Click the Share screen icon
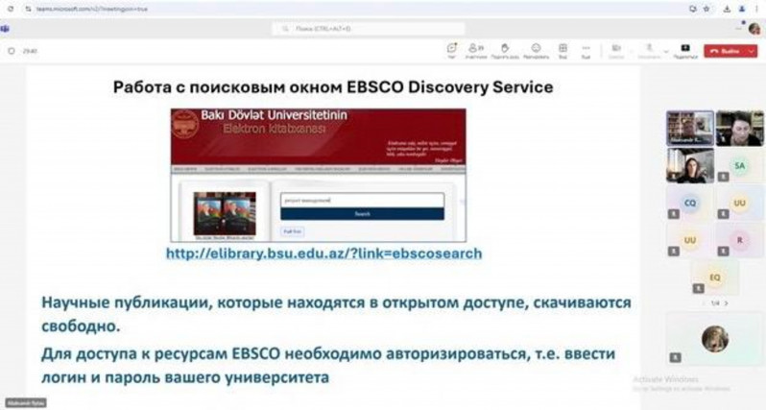This screenshot has width=766, height=410. (685, 50)
